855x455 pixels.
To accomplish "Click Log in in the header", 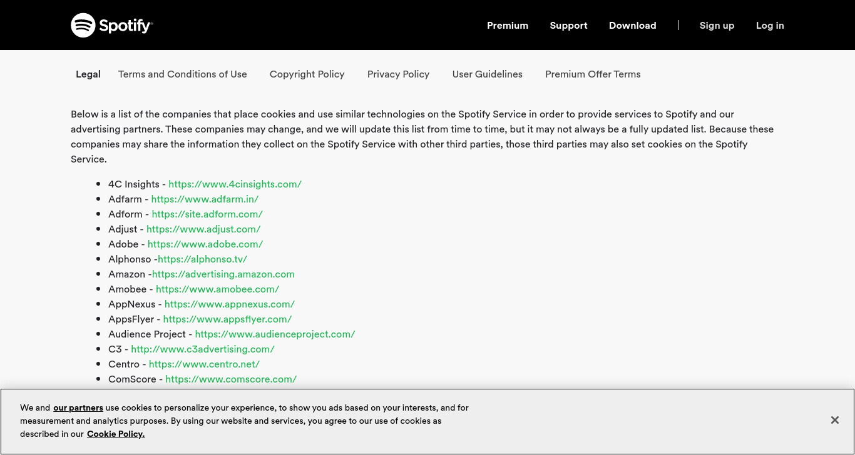I will tap(770, 25).
